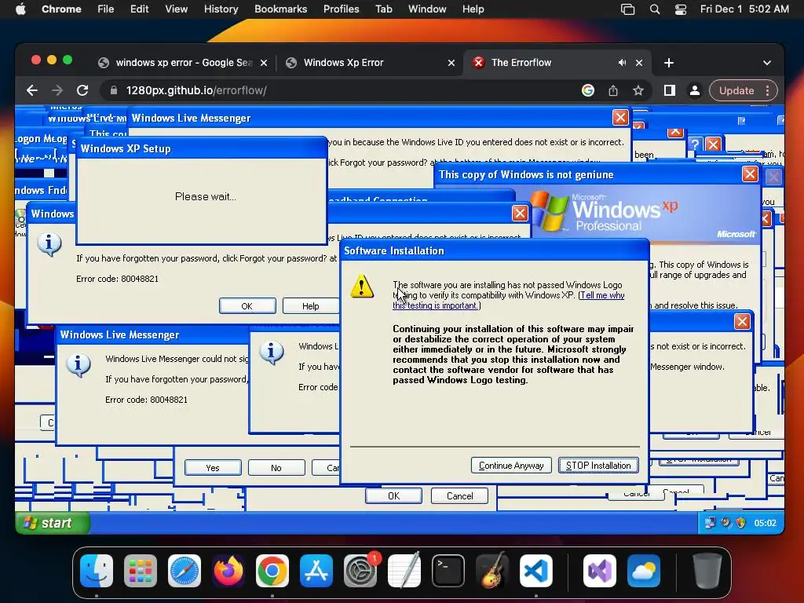Mute The Errorflow tab audio
804x603 pixels.
(x=622, y=63)
